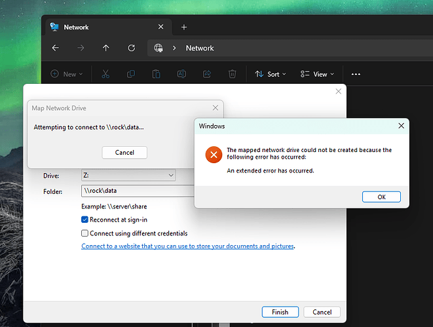Select the Network tab
The image size is (433, 327).
coord(98,27)
